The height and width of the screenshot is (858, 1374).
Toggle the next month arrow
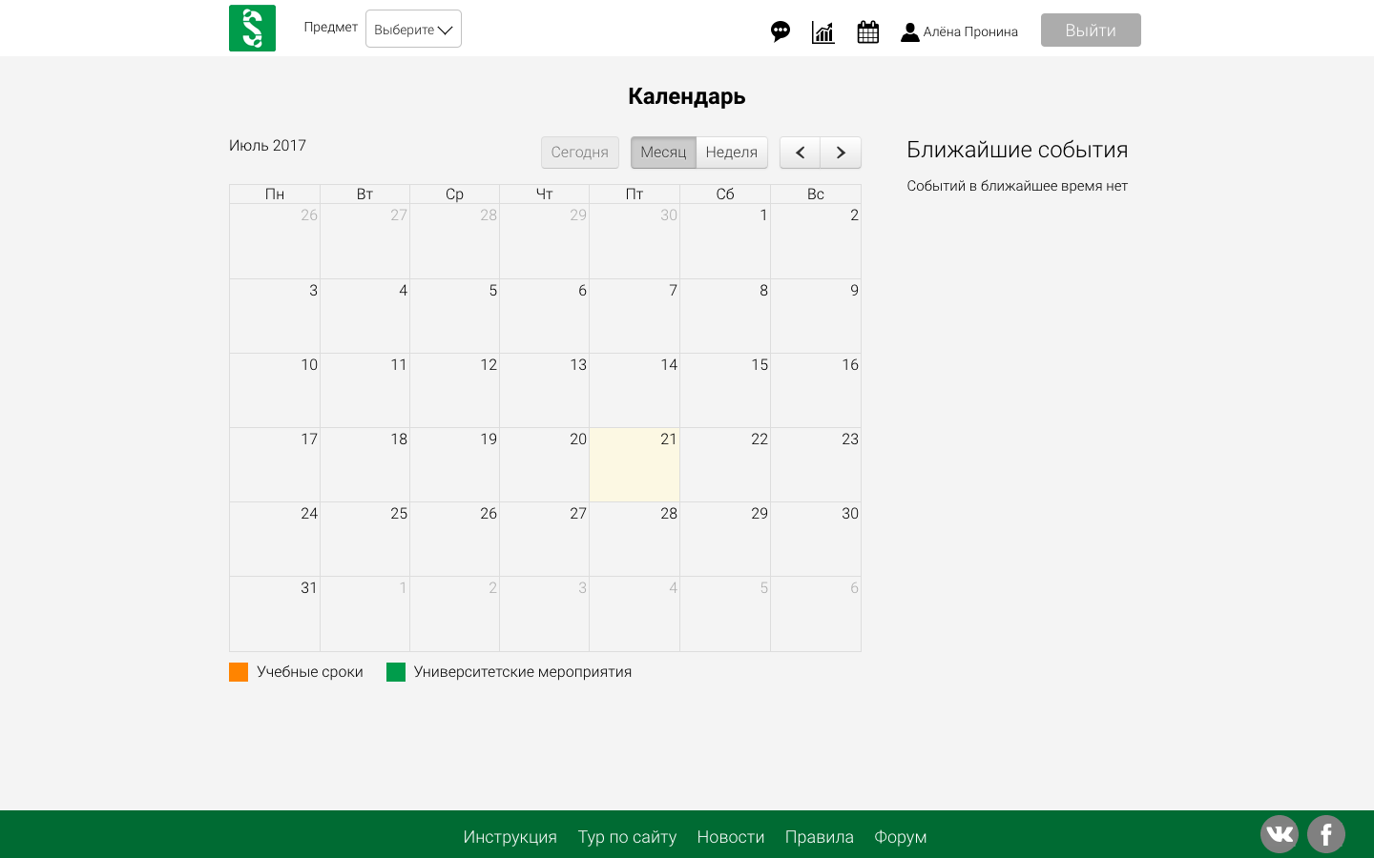coord(841,153)
